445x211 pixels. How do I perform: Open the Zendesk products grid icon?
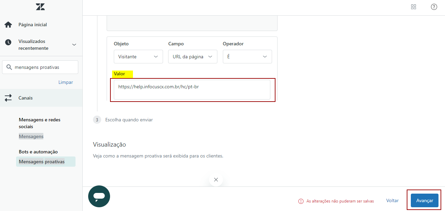click(x=414, y=7)
